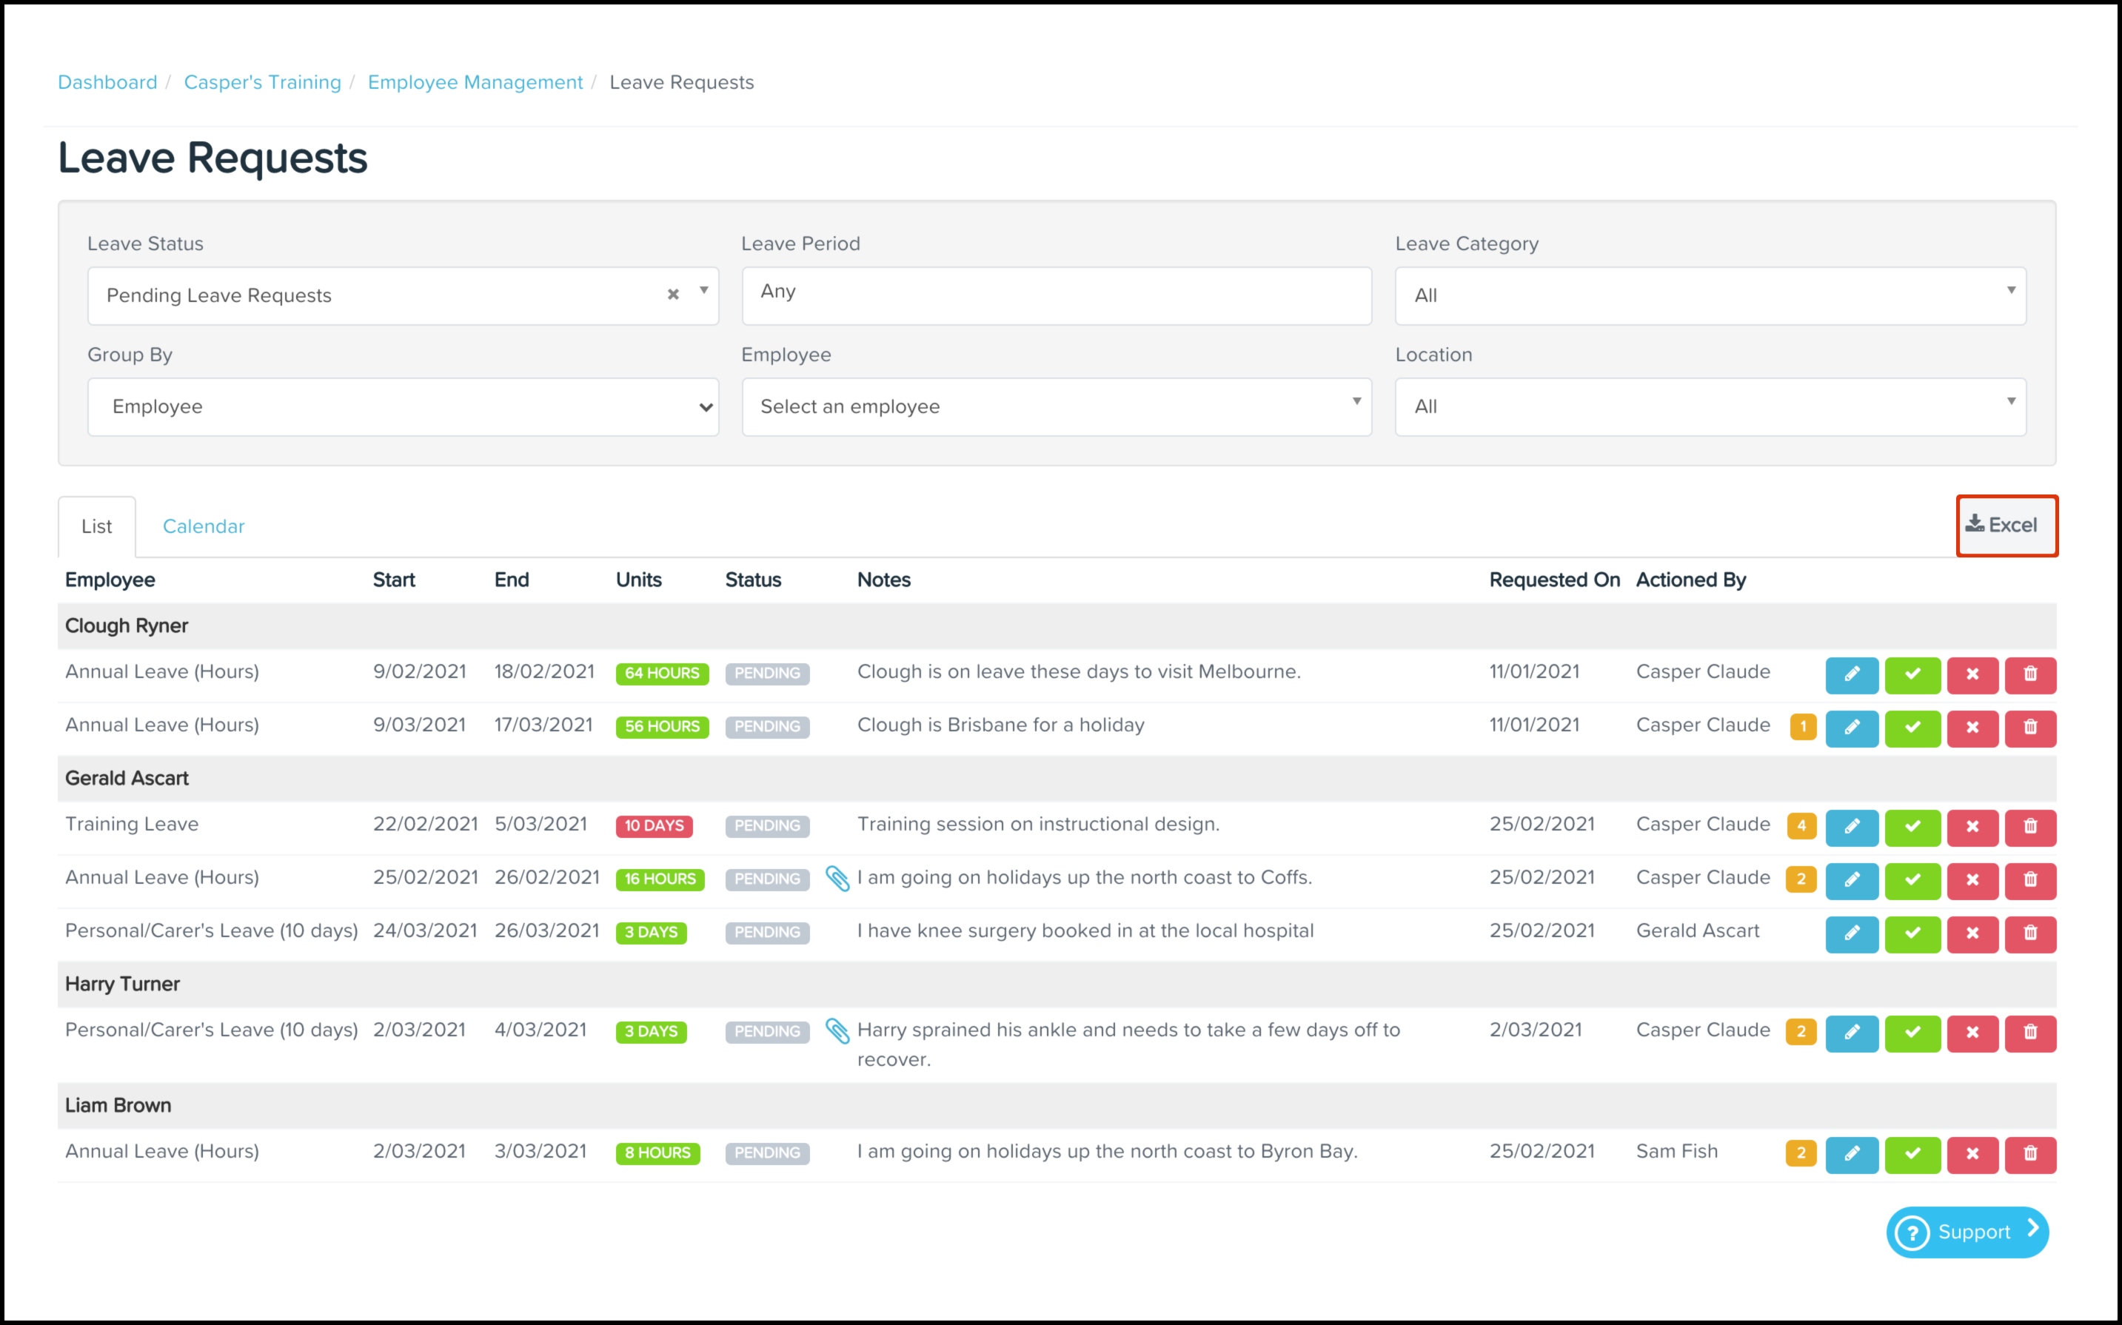Download the Excel export
The width and height of the screenshot is (2122, 1325).
2006,525
